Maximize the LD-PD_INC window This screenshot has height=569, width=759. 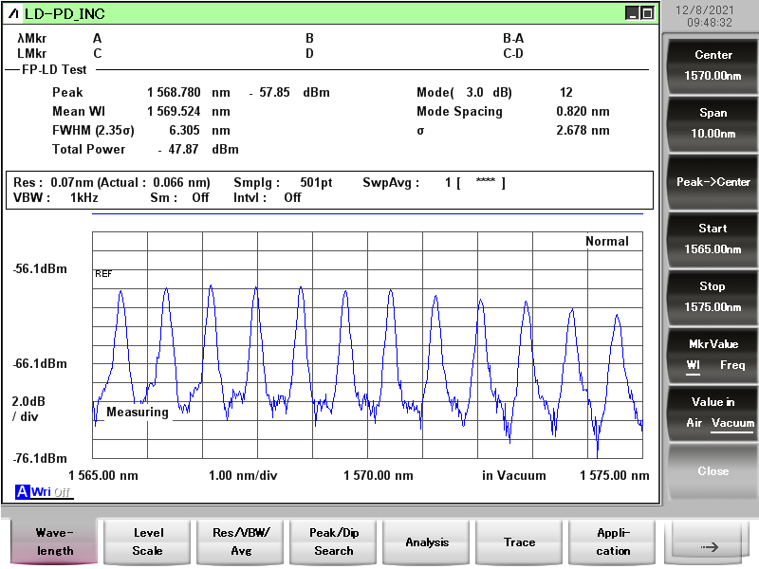[647, 13]
